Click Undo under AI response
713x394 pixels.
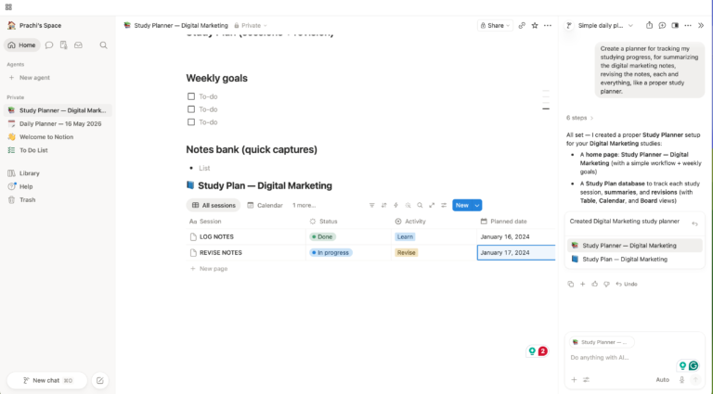(x=627, y=285)
